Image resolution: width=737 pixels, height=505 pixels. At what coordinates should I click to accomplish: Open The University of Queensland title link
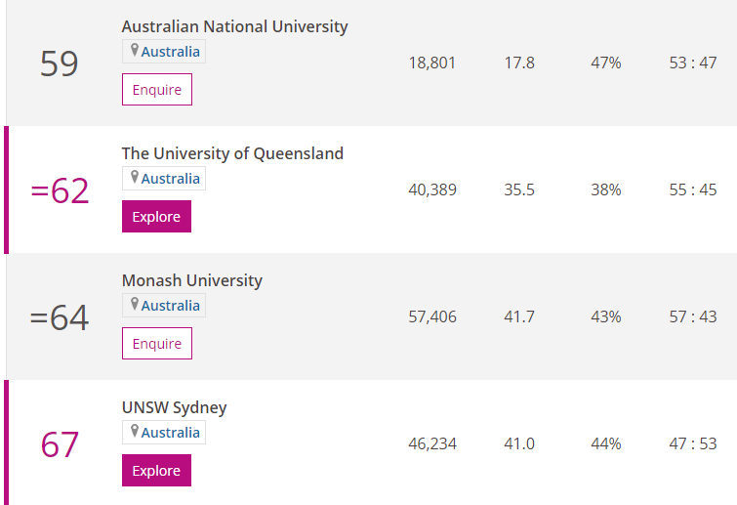point(232,153)
